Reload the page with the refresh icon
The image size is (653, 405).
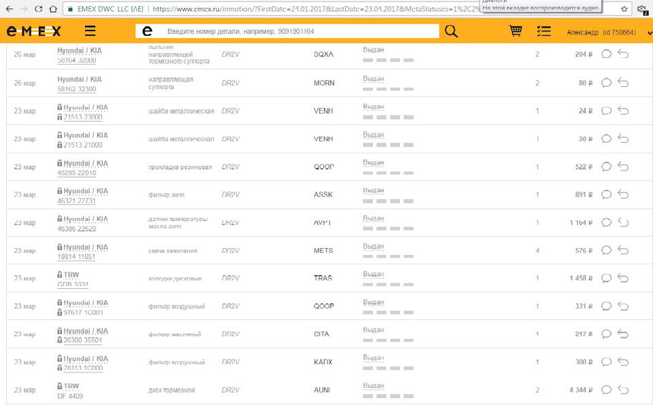click(x=38, y=9)
